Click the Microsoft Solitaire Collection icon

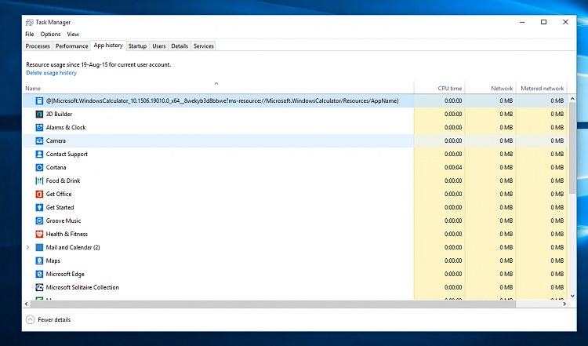pos(39,287)
